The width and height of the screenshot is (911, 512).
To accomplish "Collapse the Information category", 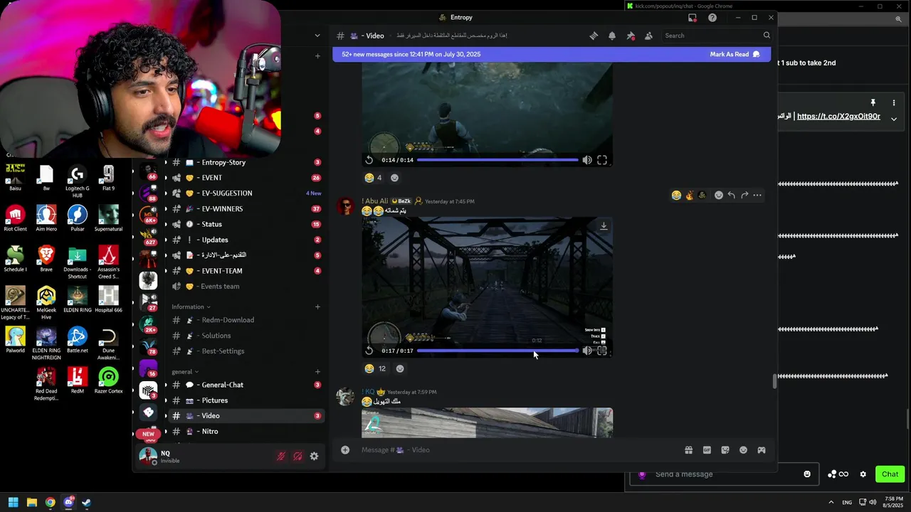I will pos(191,307).
